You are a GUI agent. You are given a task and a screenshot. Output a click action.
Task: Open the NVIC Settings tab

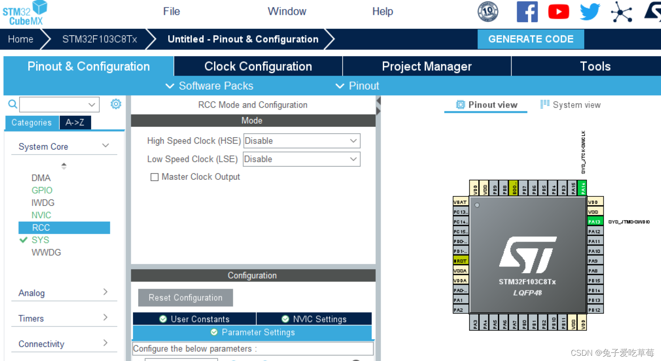pos(314,319)
